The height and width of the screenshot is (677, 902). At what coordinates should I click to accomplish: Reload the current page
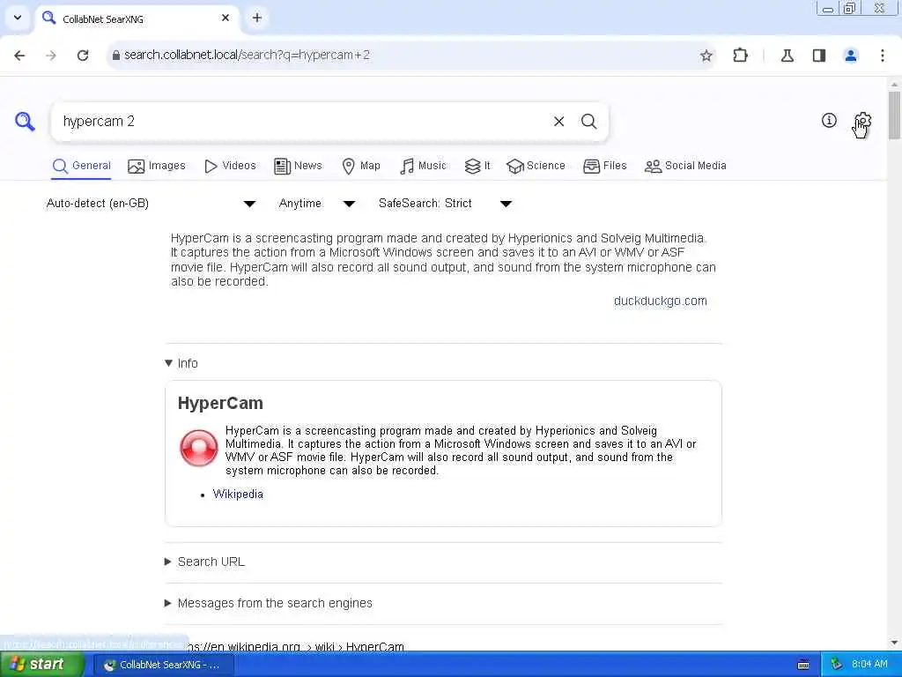83,56
